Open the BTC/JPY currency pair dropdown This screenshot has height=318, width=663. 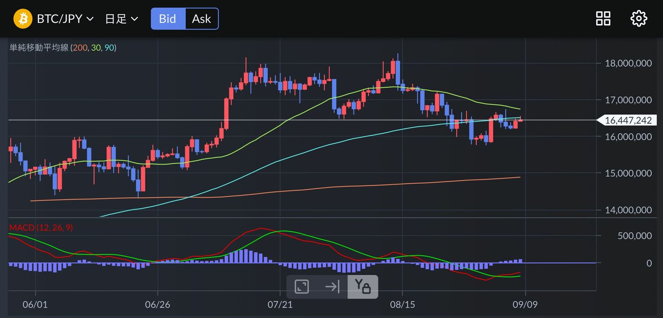tap(65, 19)
